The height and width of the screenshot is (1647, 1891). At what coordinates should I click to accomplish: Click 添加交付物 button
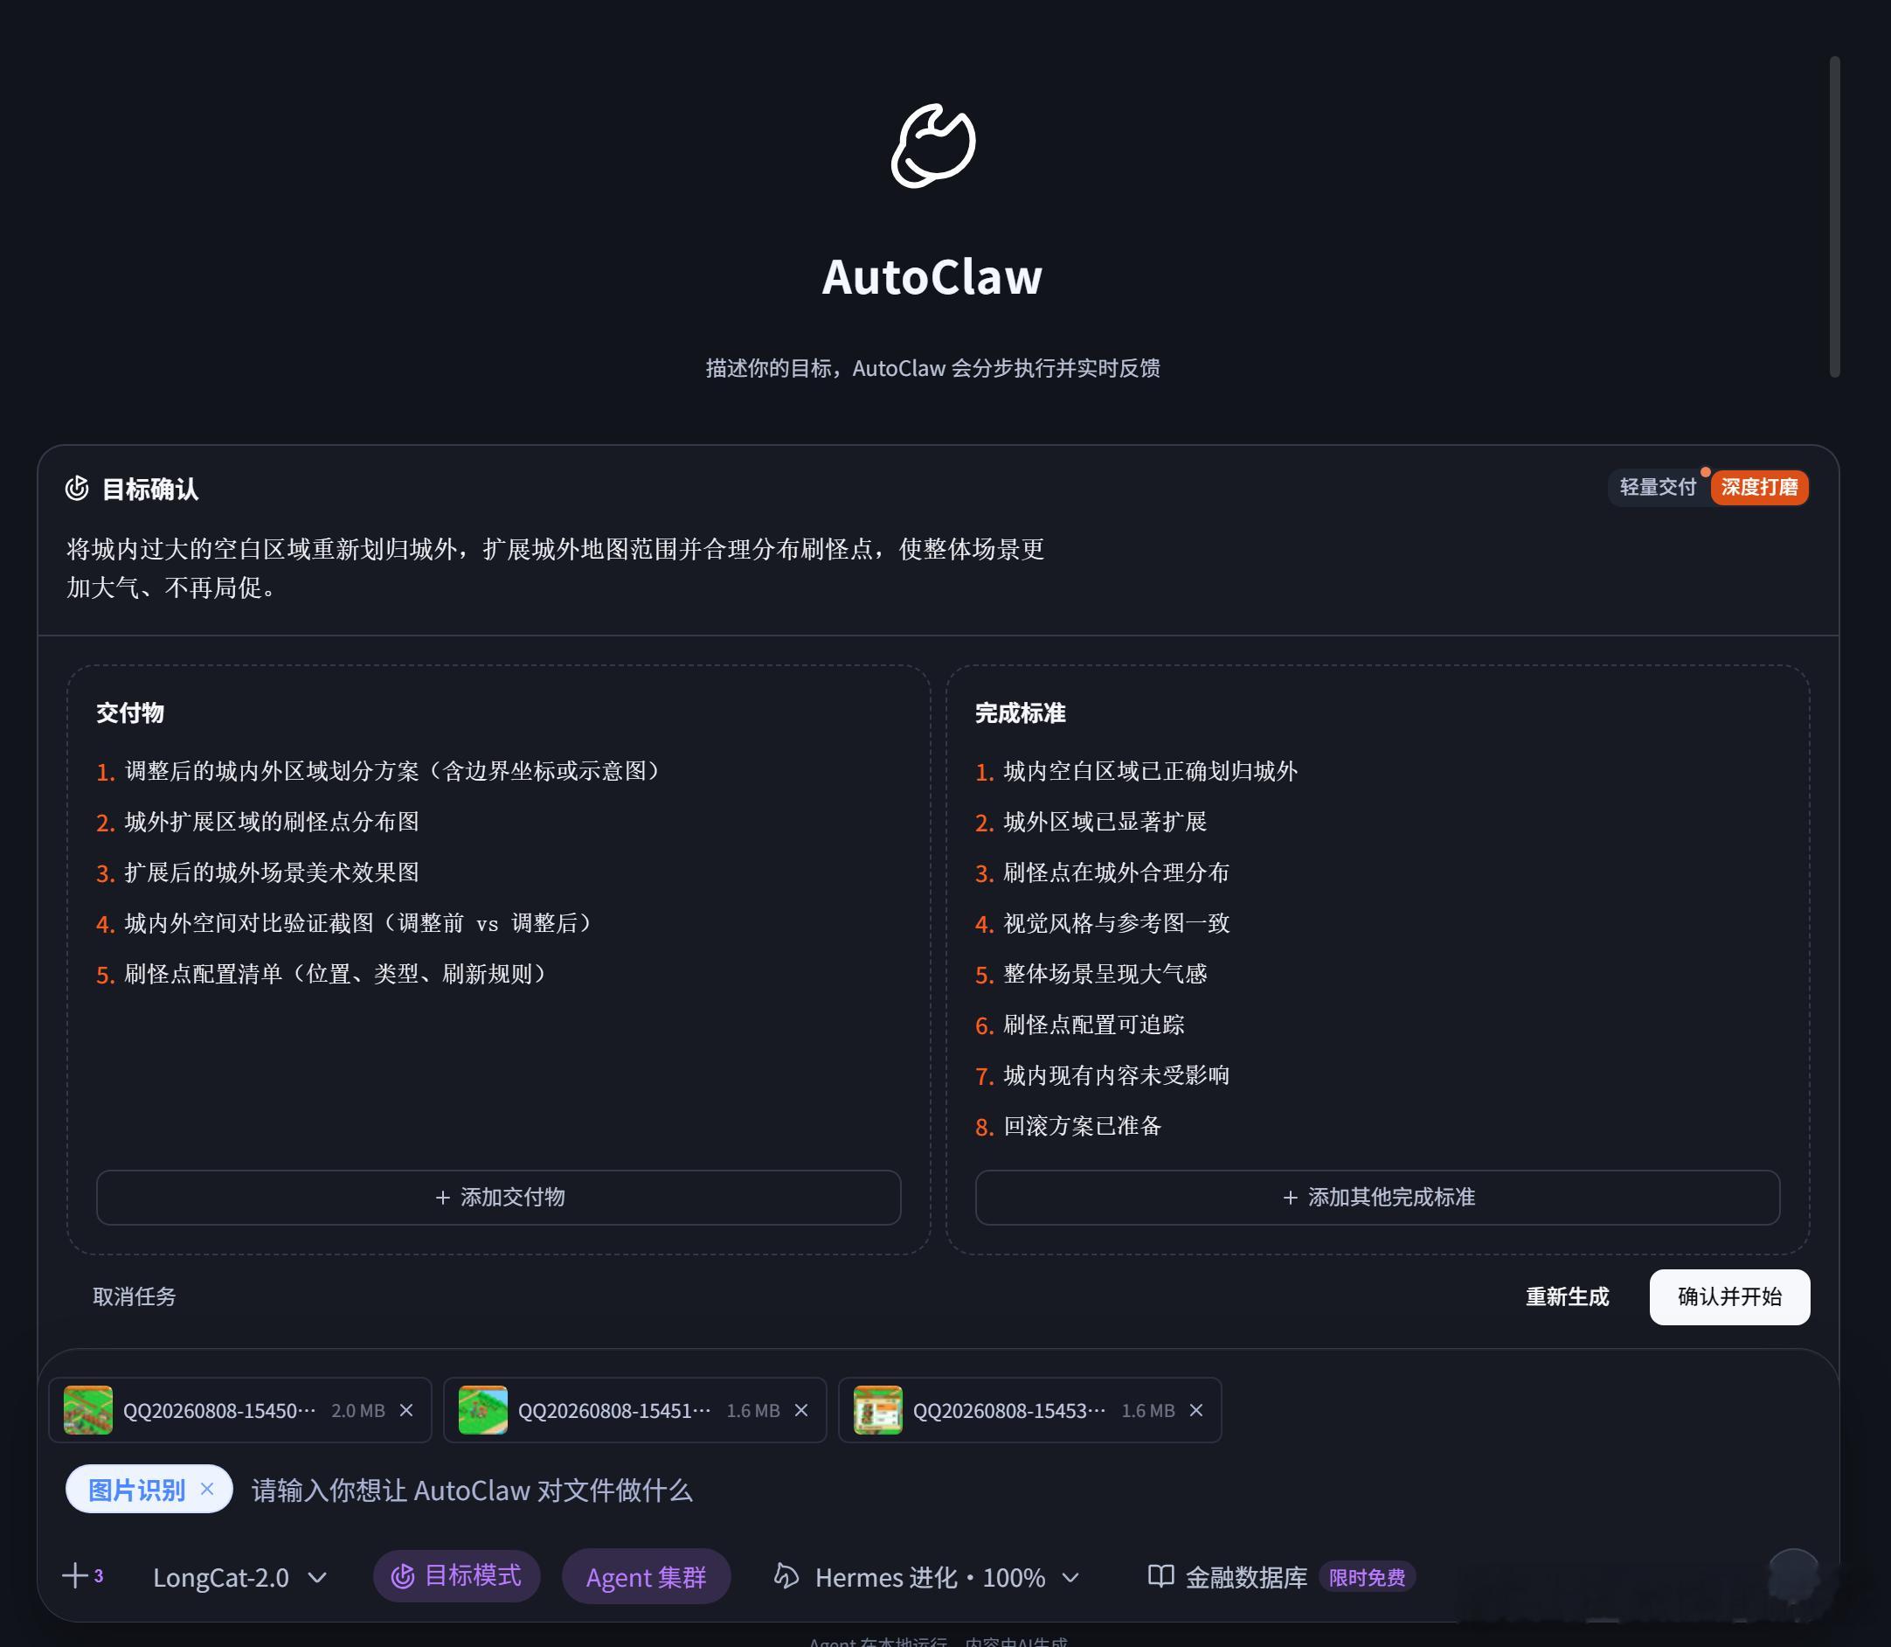click(499, 1197)
